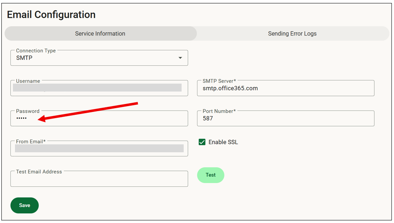Select the SMTP connection type field
The height and width of the screenshot is (223, 394).
[x=99, y=58]
